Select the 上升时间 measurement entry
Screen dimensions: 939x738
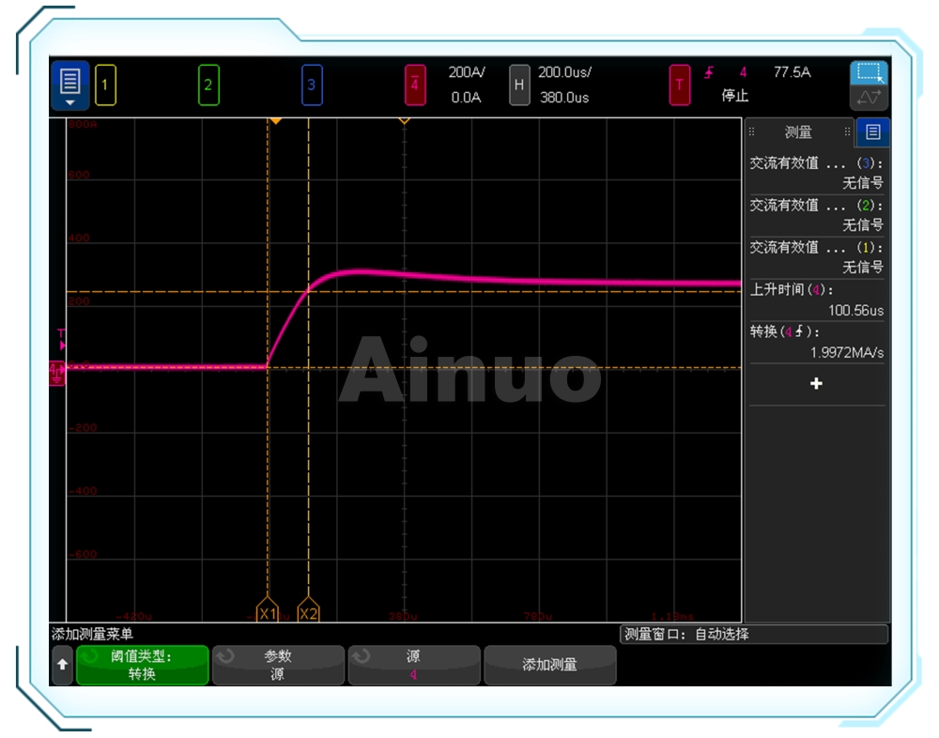pos(816,300)
